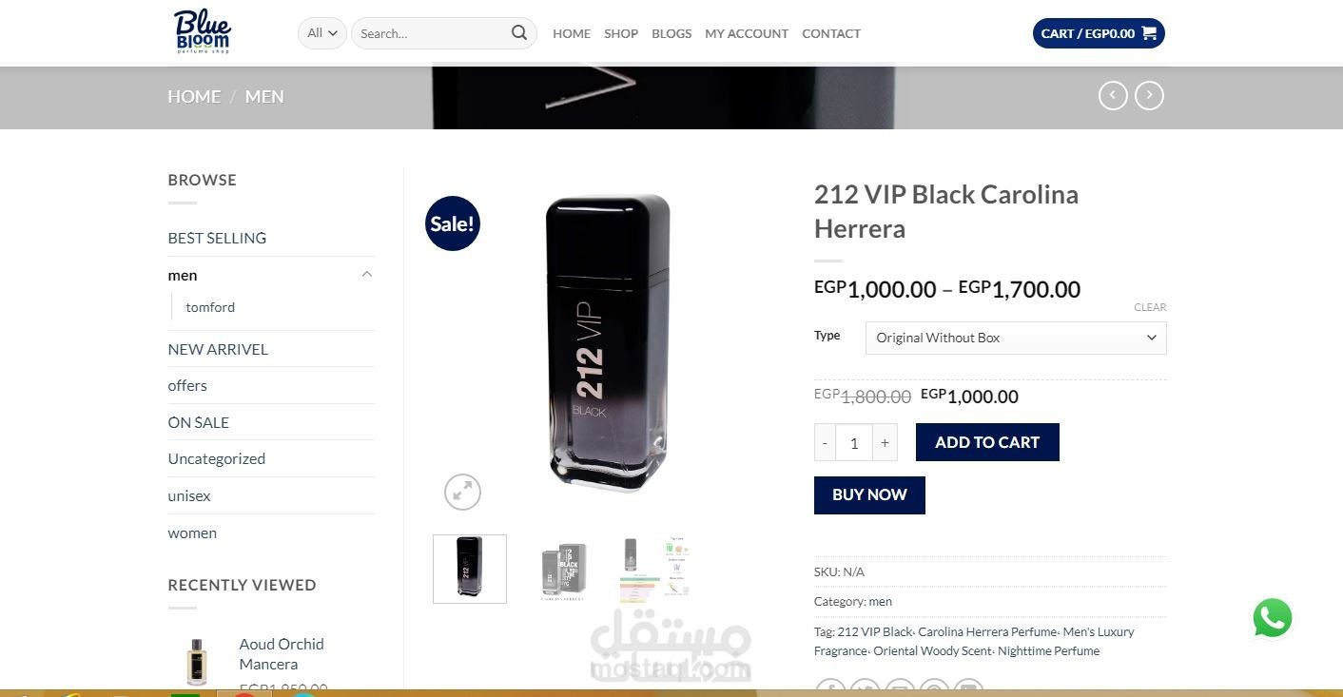Click the search magnifier icon
Screen dimensions: 1343x697
tap(519, 32)
